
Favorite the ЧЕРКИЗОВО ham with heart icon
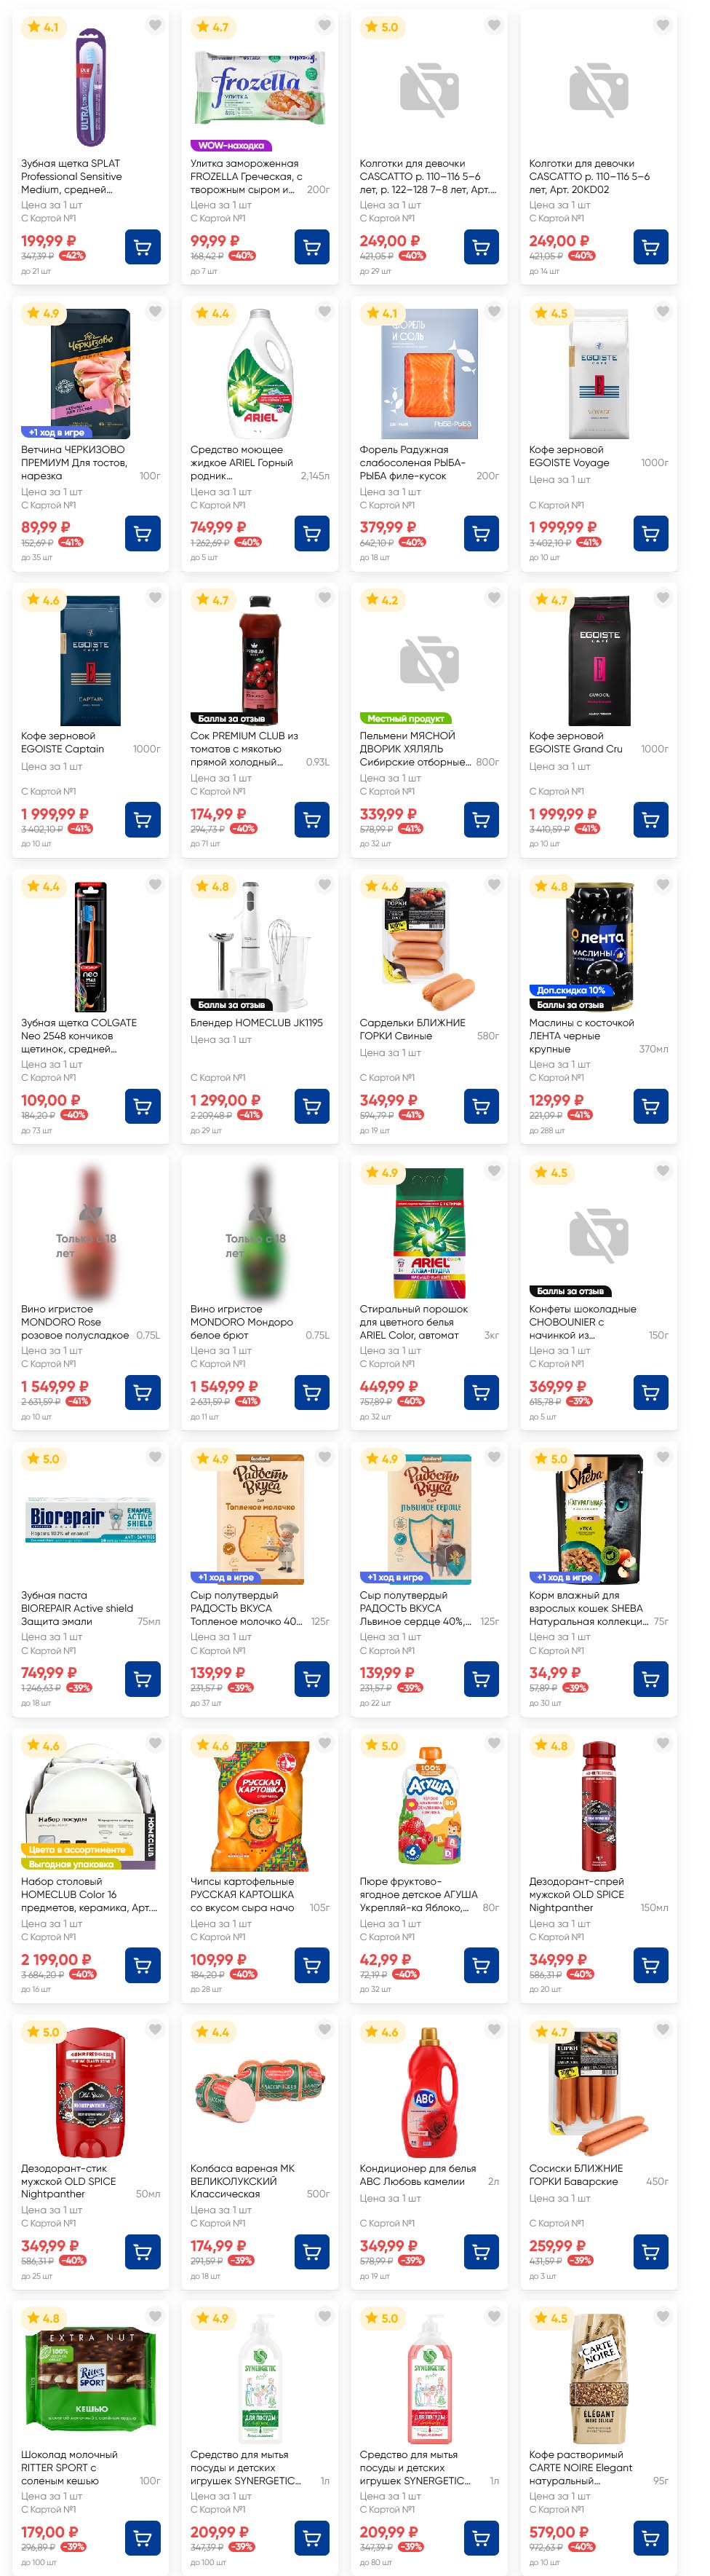click(155, 312)
